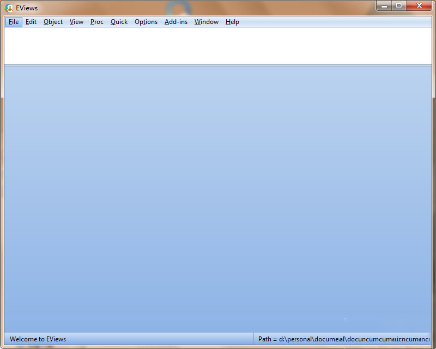Open the Quick menu
This screenshot has height=349, width=436.
click(119, 22)
